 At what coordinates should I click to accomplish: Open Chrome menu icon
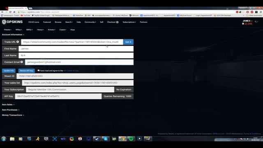click(261, 12)
